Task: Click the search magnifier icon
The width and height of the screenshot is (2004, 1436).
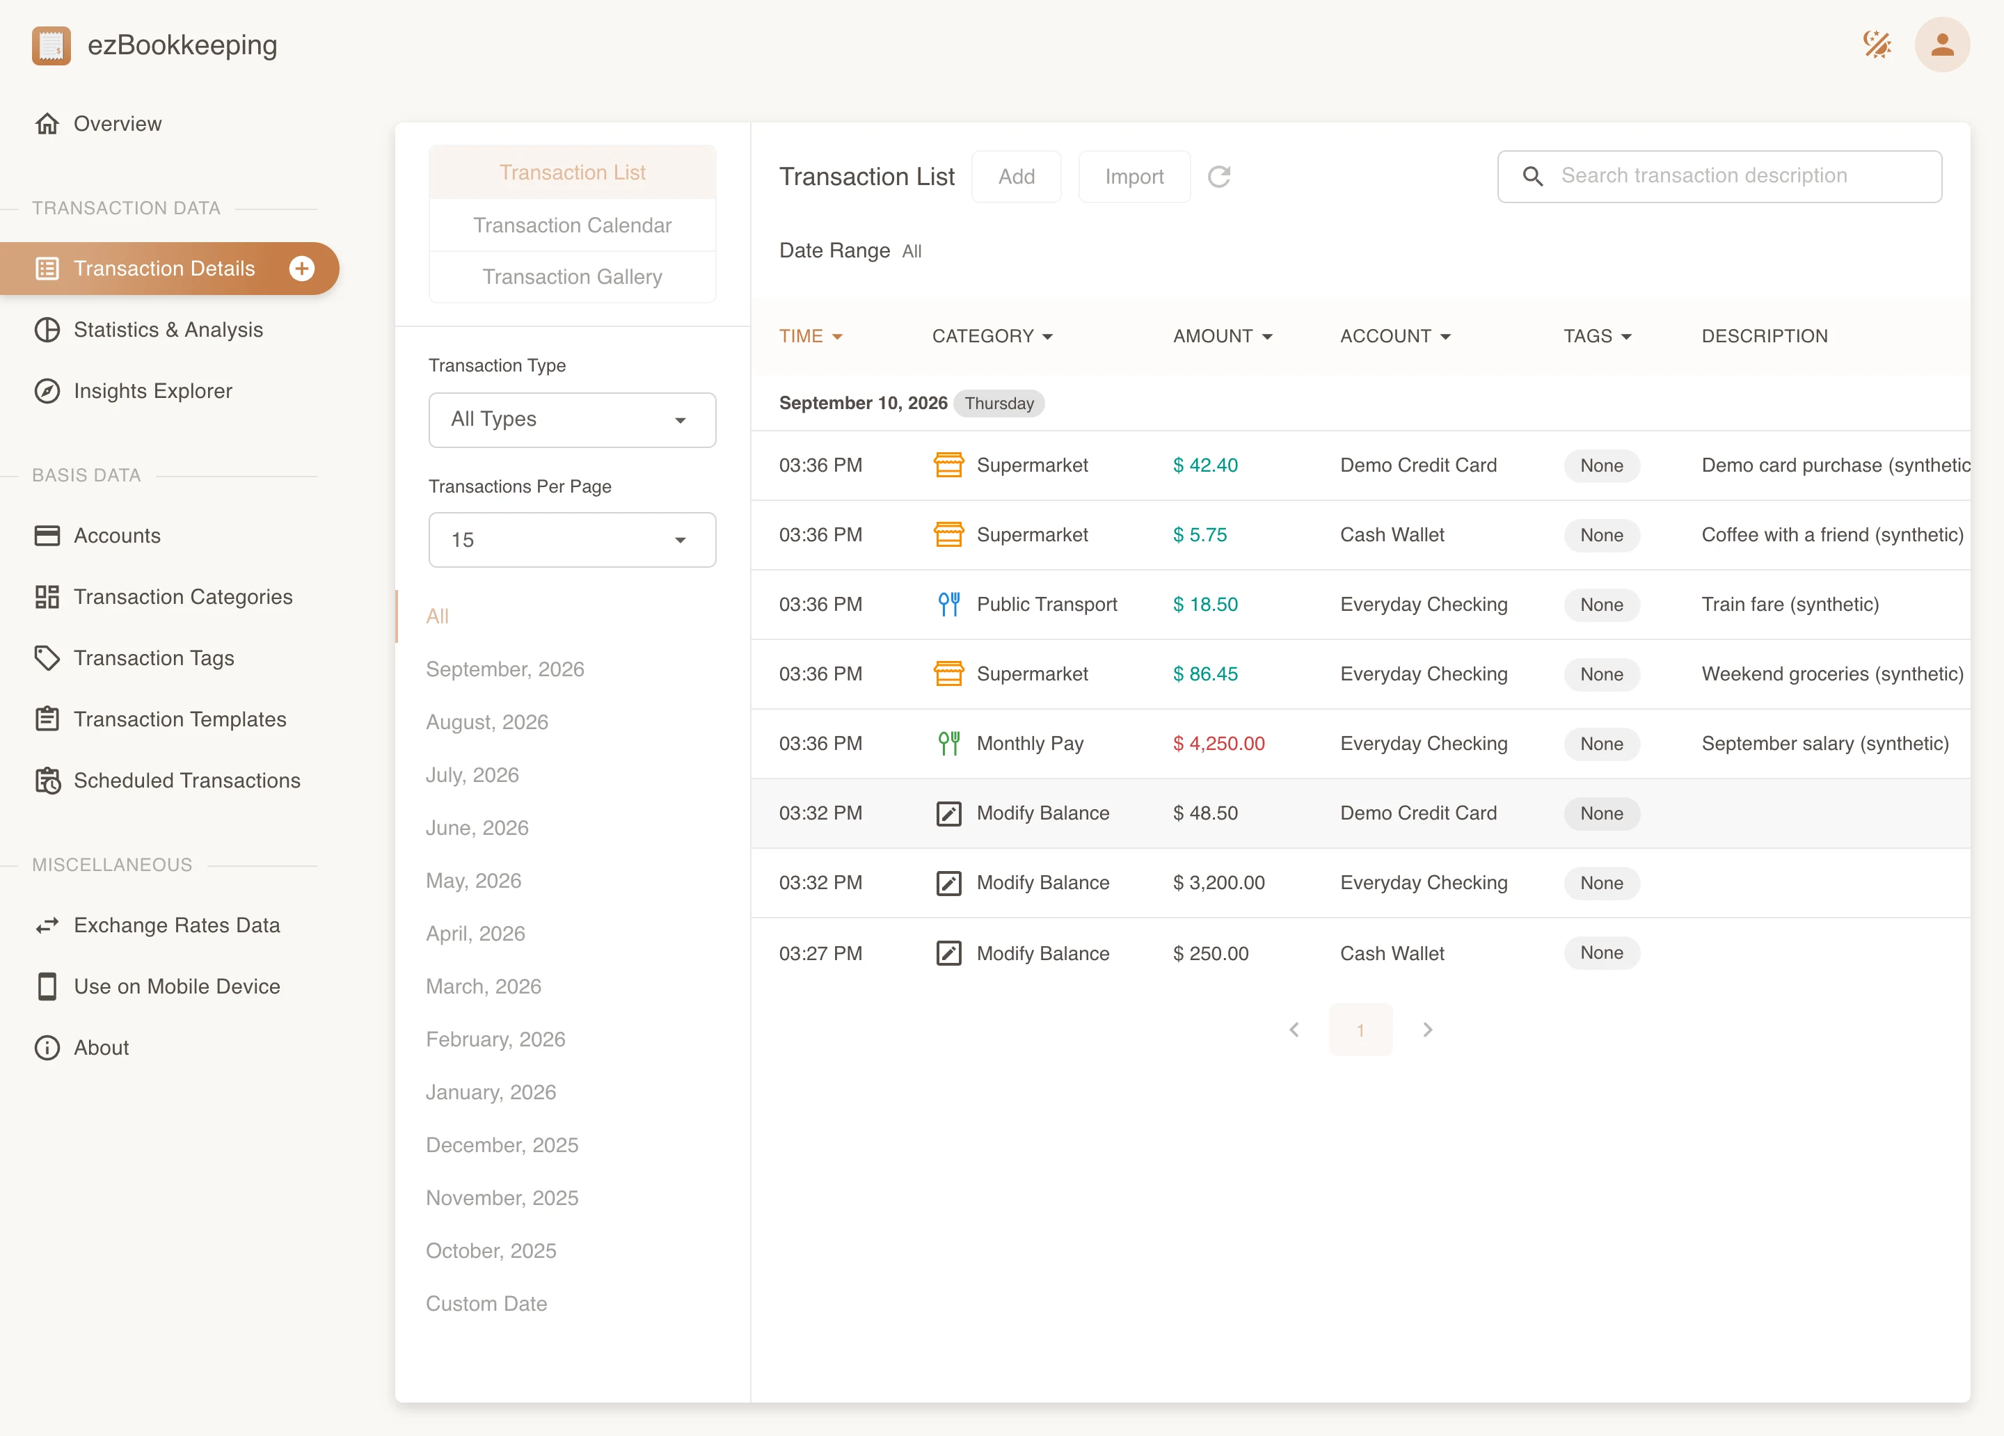Action: pyautogui.click(x=1532, y=176)
